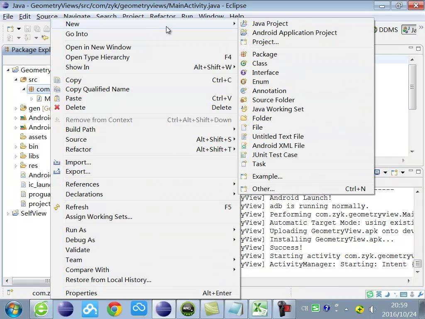
Task: Click the red Delete icon in context menu
Action: pyautogui.click(x=57, y=108)
